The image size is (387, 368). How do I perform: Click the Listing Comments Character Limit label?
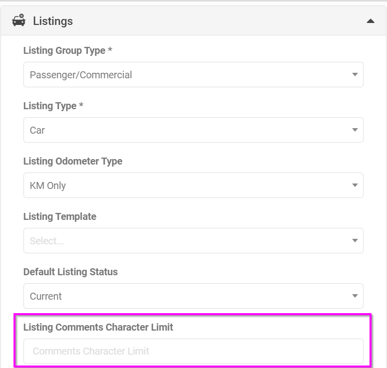click(x=98, y=327)
